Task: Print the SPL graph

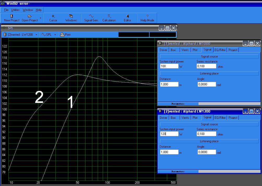Action: 65,35
